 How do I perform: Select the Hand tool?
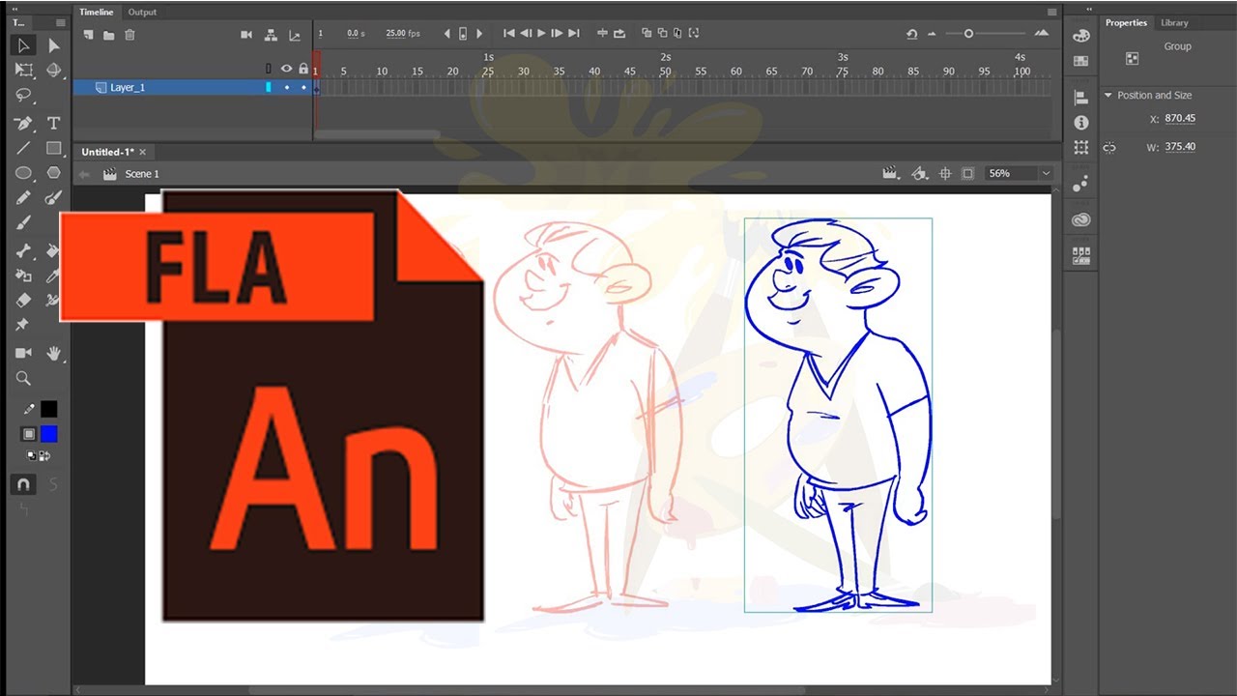(x=54, y=354)
